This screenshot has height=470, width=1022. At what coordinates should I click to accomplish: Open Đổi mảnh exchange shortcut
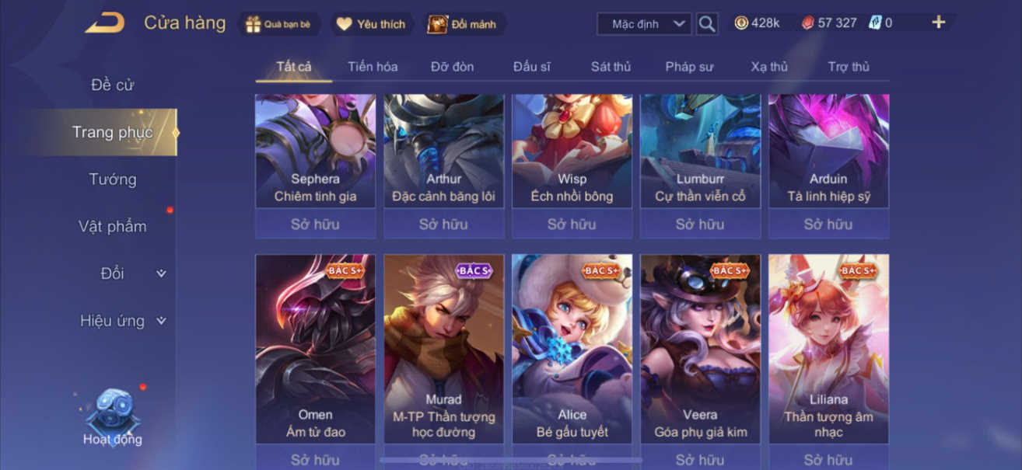(x=438, y=24)
